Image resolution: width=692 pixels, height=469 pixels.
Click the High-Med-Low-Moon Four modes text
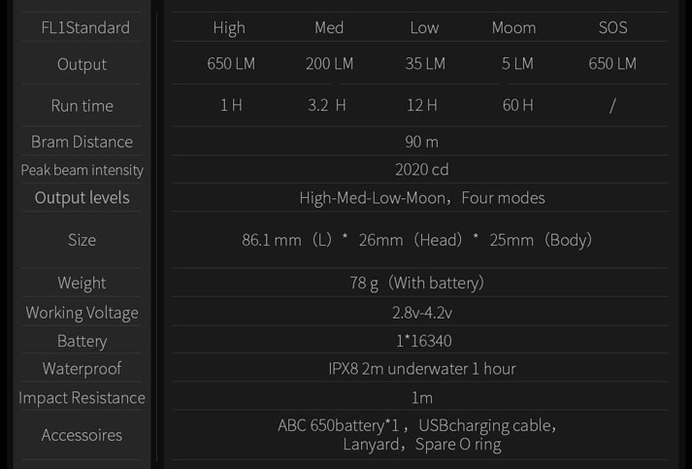pos(422,198)
